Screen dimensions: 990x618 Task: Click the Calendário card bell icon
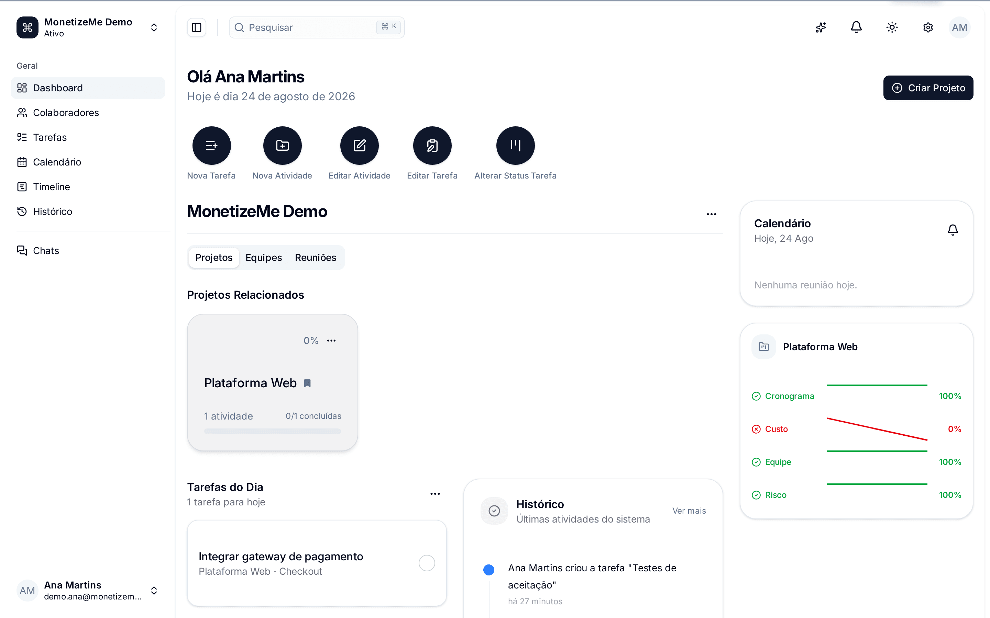click(953, 230)
